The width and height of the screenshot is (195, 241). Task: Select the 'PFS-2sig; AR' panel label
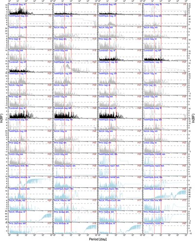coord(105,143)
